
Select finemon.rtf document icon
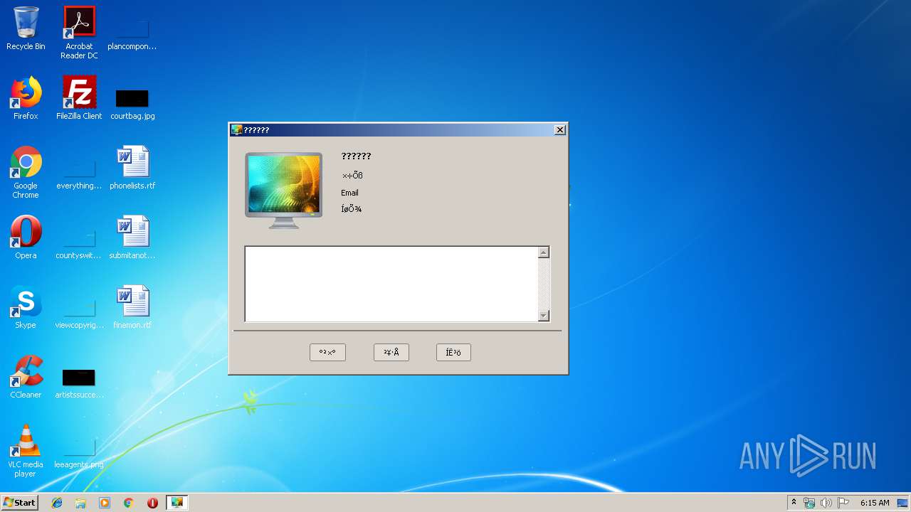click(132, 307)
